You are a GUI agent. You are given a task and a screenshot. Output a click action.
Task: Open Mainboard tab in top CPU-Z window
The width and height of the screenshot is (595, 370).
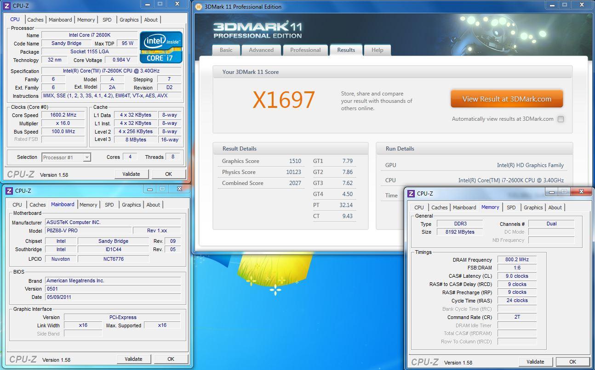[60, 20]
